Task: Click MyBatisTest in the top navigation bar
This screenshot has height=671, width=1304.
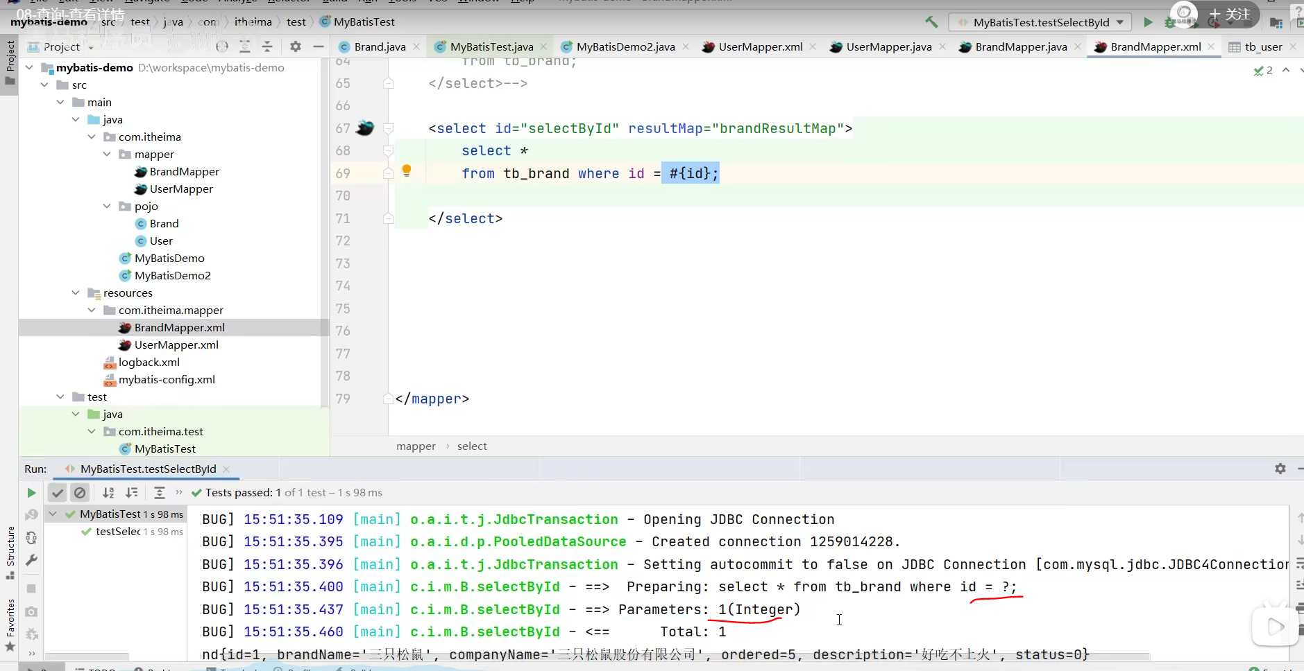Action: 364,22
